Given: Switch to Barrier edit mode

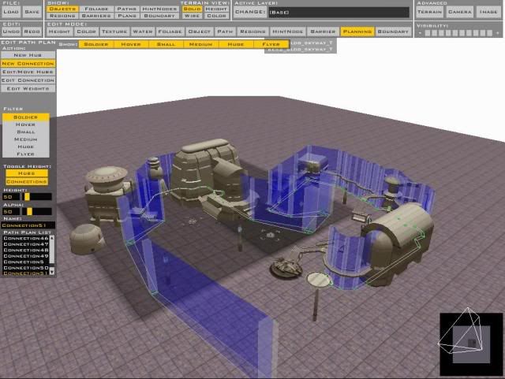Looking at the screenshot, I should click(x=323, y=32).
